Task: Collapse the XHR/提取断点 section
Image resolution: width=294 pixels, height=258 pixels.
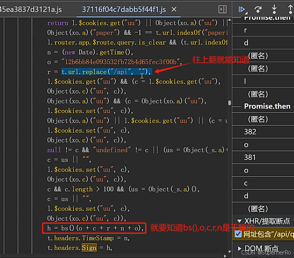Action: pos(239,221)
